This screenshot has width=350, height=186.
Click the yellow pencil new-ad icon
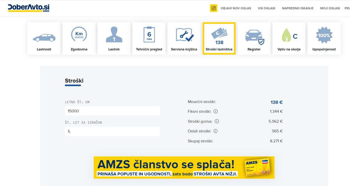pos(213,8)
